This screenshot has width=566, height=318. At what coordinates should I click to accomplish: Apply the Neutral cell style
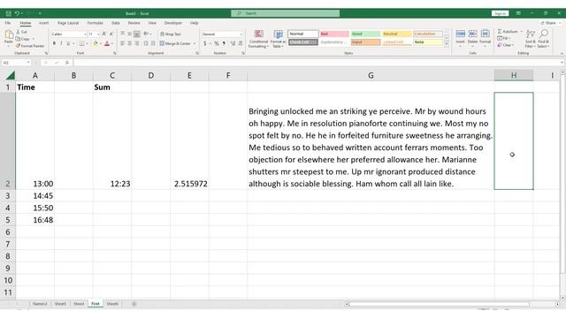click(x=396, y=34)
